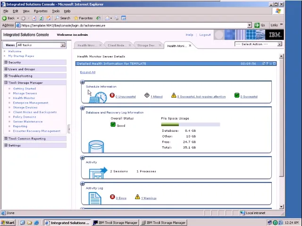This screenshot has height=226, width=302.
Task: Open Reporting in navigation
Action: 20,126
